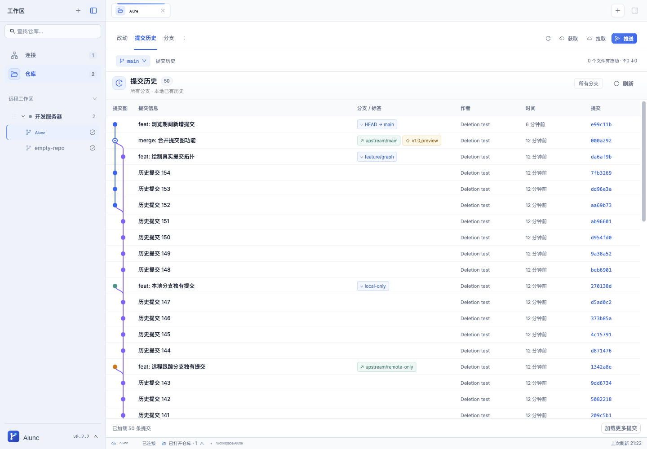Collapse the 远程工作区 section chevron

[94, 99]
